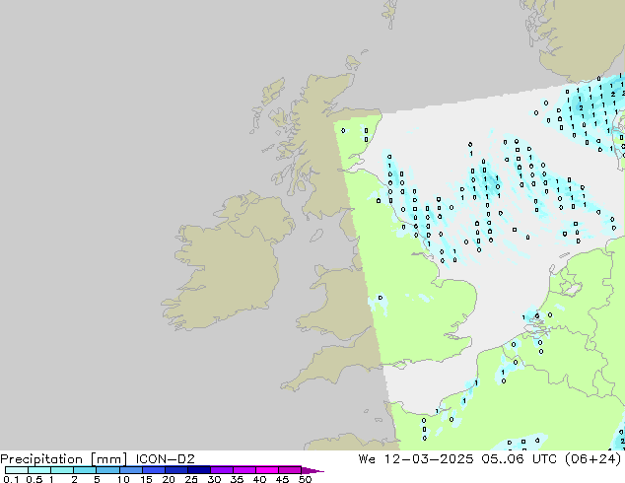The image size is (625, 483).
Task: Click the '50' legend scale value
Action: click(x=305, y=479)
